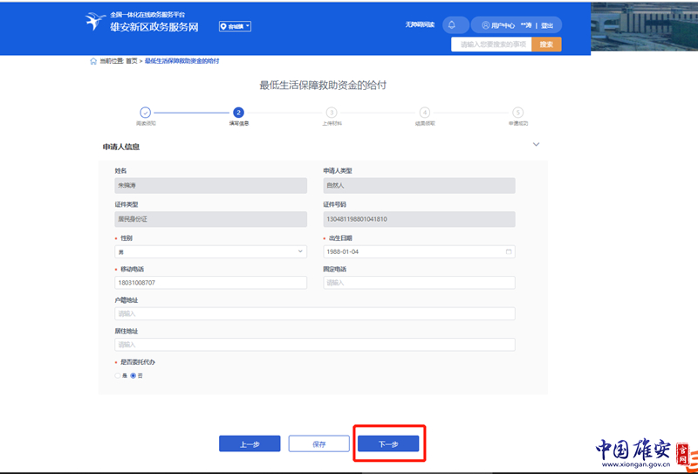This screenshot has height=474, width=698.
Task: Click the orange 搜索 button
Action: (546, 45)
